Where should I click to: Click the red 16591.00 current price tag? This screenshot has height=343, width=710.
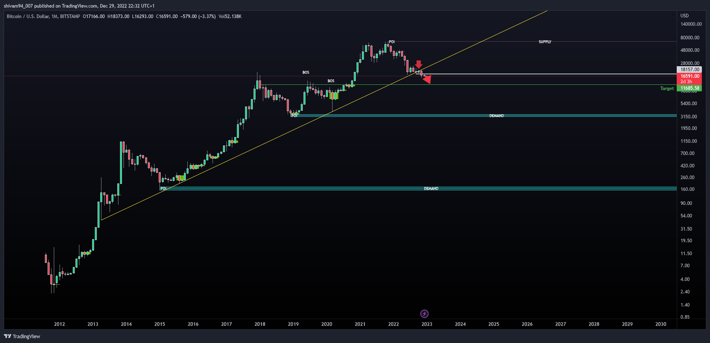(x=689, y=79)
